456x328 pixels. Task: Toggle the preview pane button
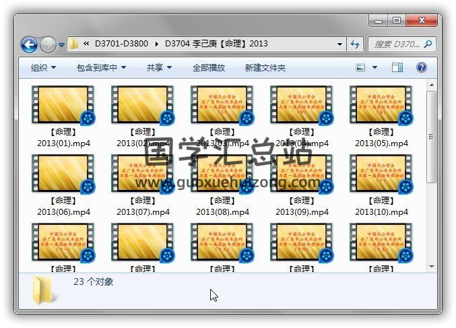pyautogui.click(x=397, y=68)
